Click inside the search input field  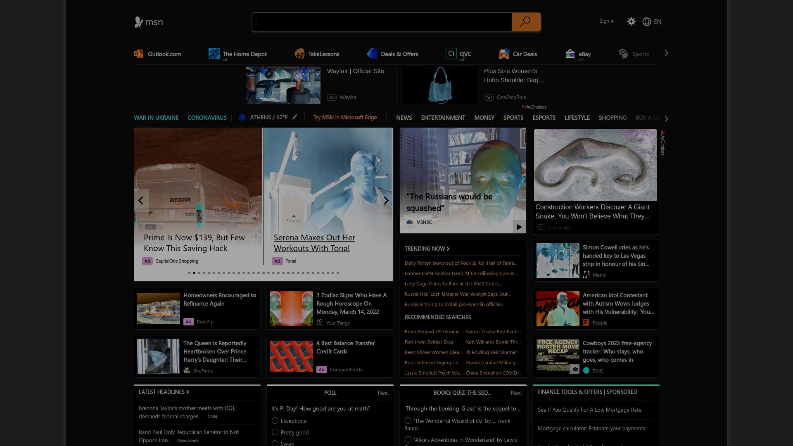click(382, 22)
